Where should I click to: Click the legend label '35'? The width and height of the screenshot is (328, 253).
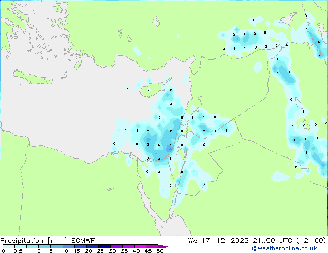pos(124,251)
